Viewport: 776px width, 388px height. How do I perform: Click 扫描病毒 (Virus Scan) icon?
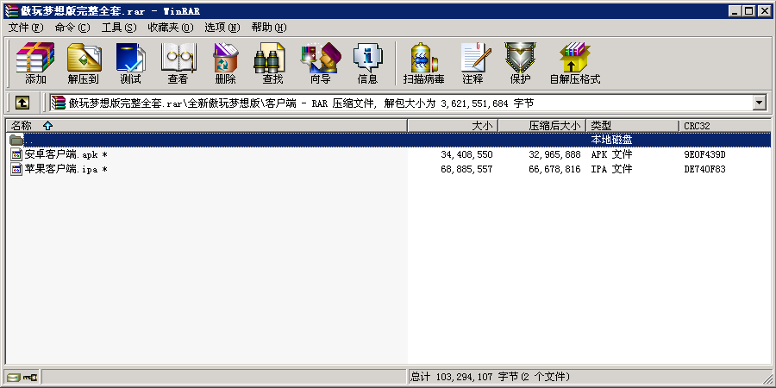(423, 63)
